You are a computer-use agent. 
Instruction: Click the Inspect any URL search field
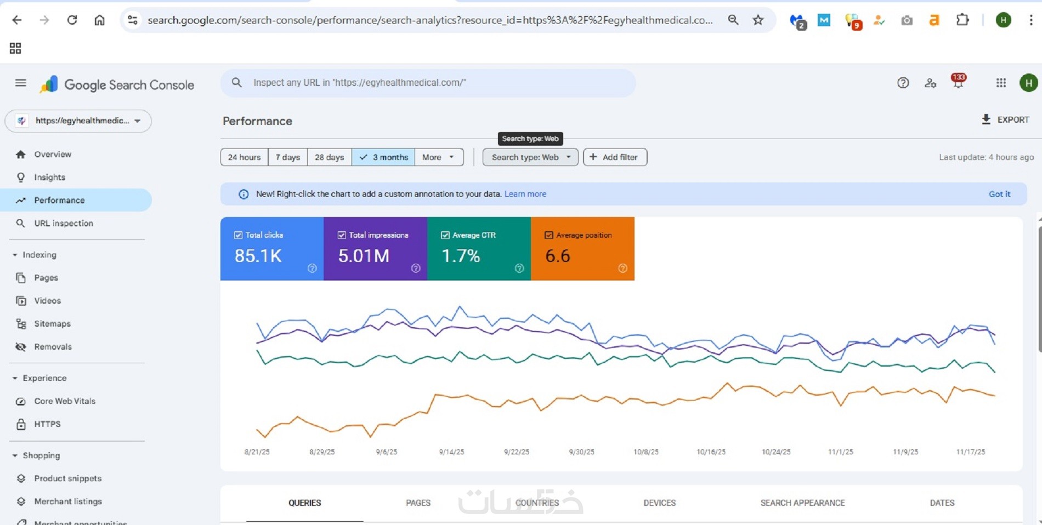pos(428,83)
